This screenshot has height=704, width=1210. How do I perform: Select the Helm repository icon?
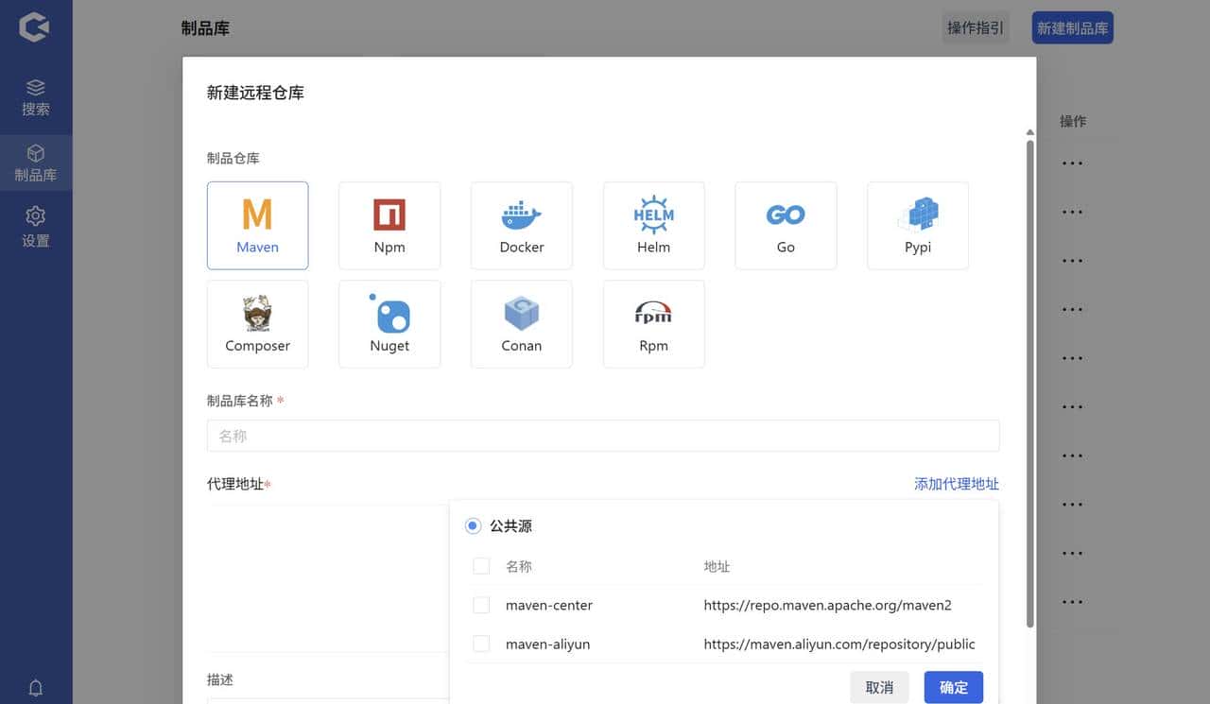653,225
